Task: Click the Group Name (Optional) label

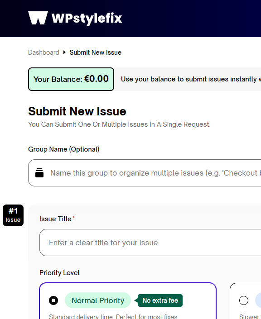Action: tap(64, 149)
